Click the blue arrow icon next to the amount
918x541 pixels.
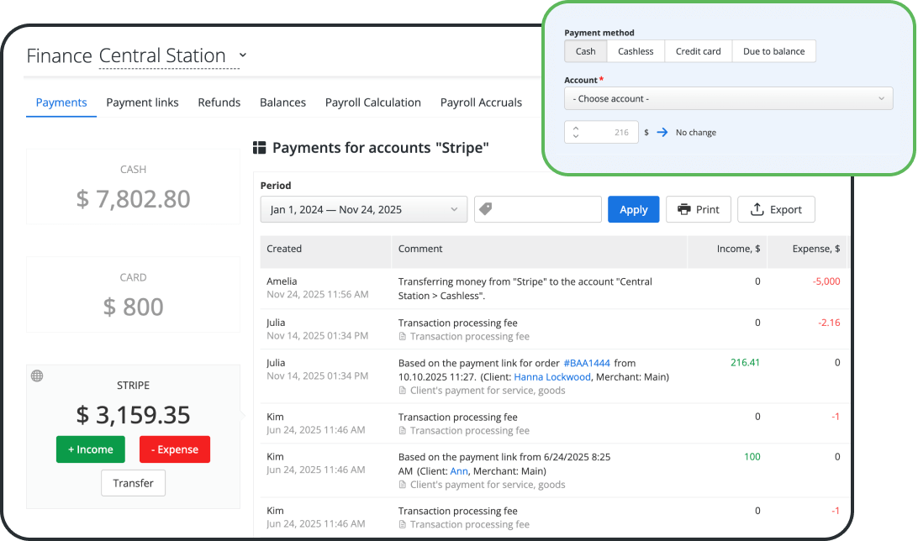pos(662,133)
